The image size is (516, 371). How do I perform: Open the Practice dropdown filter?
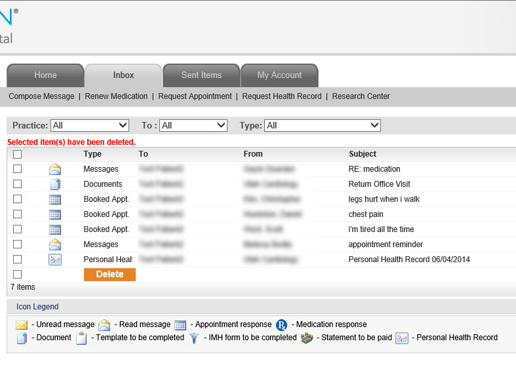(90, 125)
